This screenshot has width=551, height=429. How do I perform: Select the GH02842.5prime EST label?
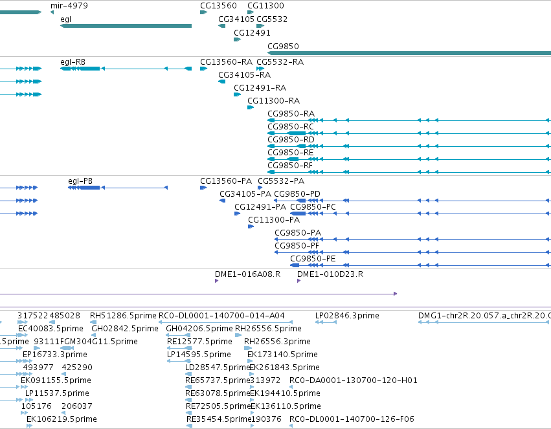125,329
